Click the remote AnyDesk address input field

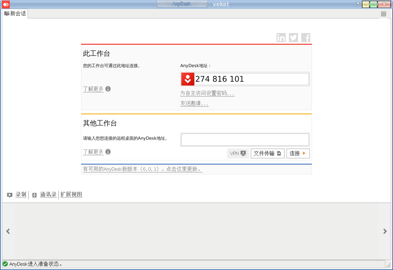[x=245, y=140]
